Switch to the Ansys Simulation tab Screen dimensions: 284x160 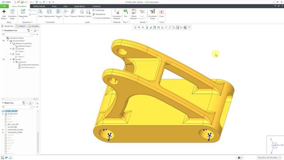click(x=19, y=6)
